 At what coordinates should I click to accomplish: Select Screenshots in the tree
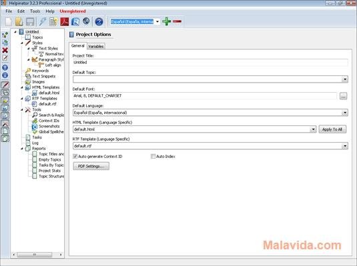pyautogui.click(x=49, y=126)
